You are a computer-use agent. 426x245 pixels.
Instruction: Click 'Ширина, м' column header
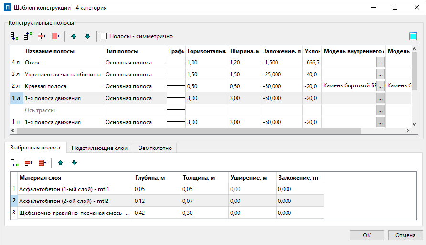click(245, 51)
